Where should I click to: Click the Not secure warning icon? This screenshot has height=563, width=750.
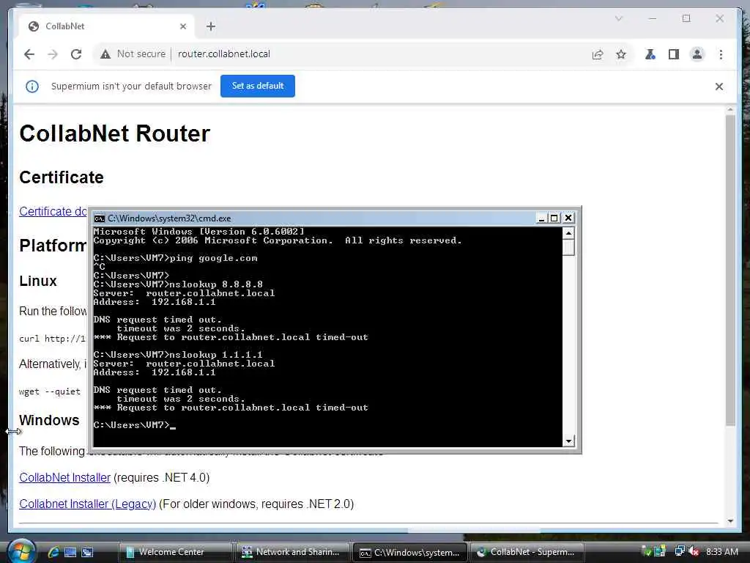click(105, 54)
